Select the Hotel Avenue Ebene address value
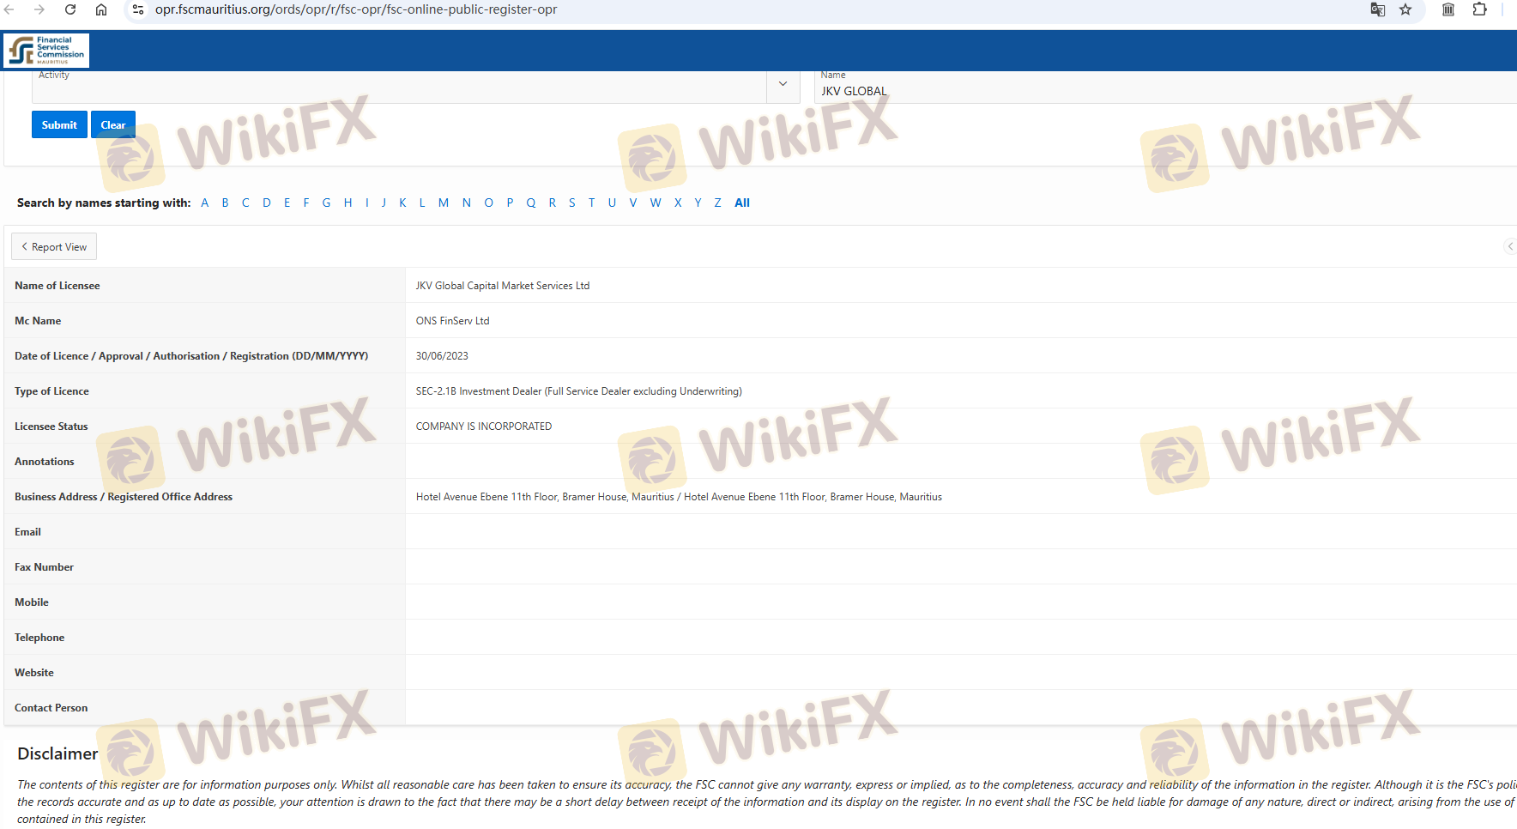This screenshot has width=1517, height=829. tap(679, 497)
